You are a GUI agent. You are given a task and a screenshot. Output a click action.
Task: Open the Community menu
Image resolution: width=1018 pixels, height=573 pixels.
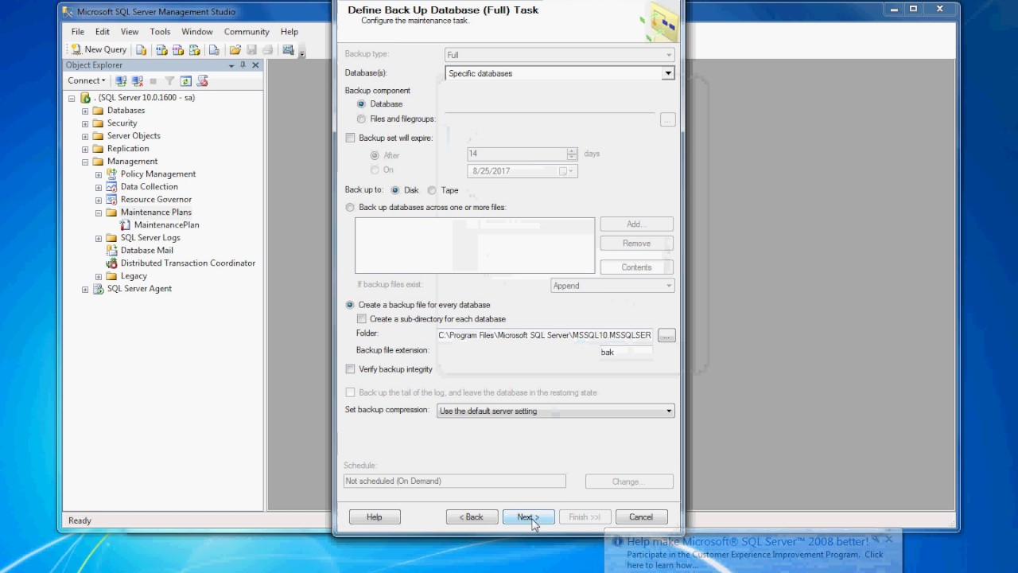point(247,32)
